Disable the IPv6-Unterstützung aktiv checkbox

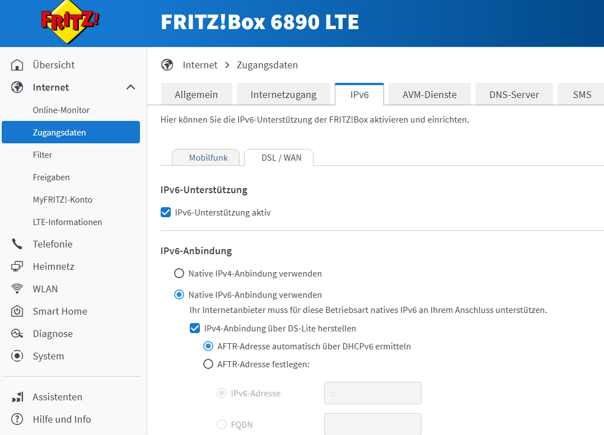click(x=166, y=212)
